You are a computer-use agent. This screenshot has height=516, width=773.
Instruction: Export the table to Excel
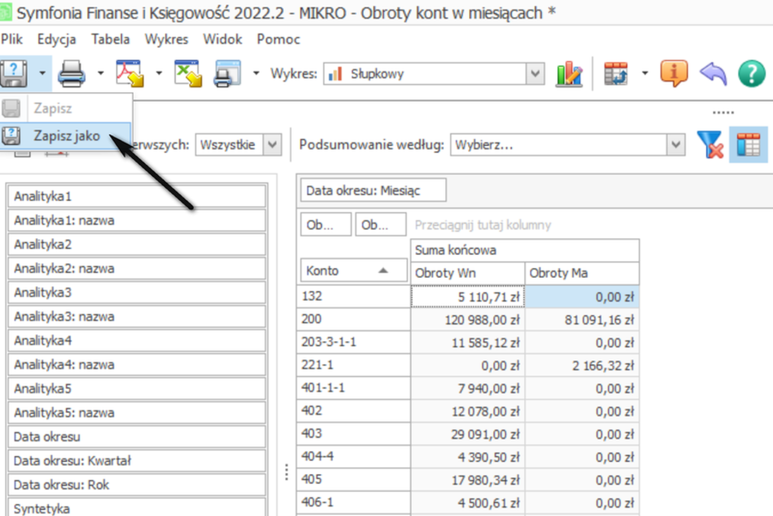point(188,74)
